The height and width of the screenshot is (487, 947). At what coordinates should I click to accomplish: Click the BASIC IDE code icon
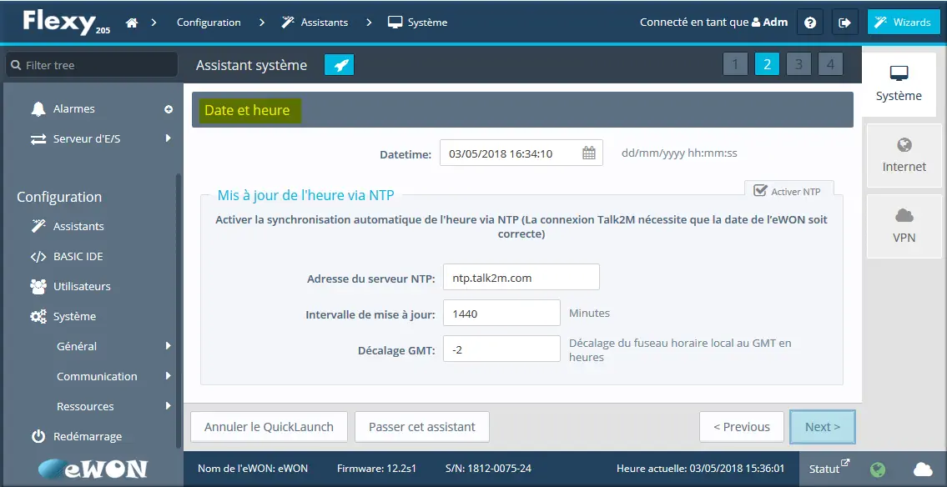click(38, 257)
